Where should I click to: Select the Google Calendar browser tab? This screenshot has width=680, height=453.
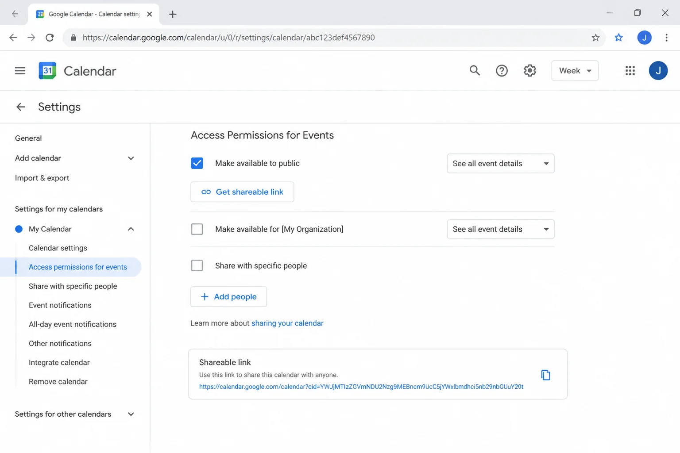(x=94, y=14)
